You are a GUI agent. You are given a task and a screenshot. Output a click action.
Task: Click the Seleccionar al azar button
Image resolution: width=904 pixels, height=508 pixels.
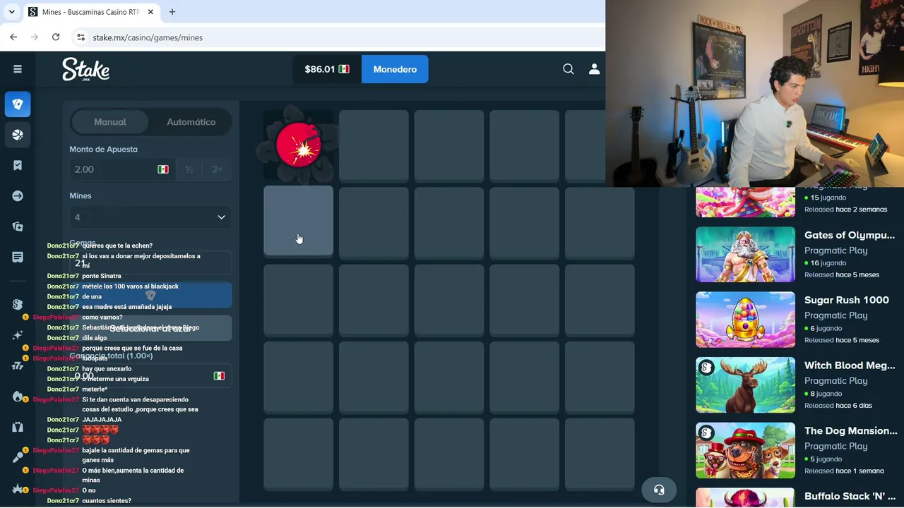point(150,328)
